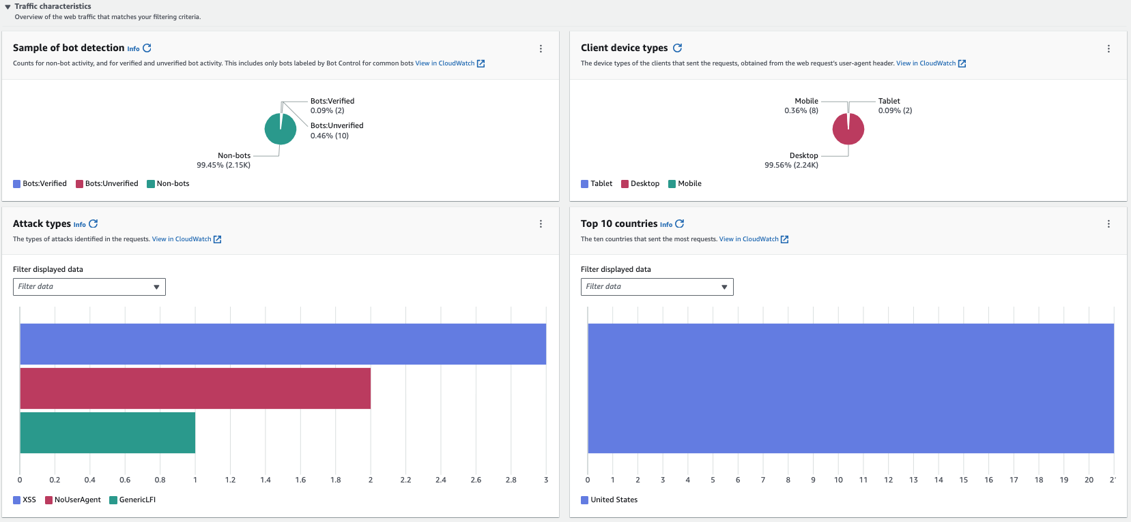Toggle NoUserAgent legend series visibility
Viewport: 1131px width, 522px height.
(x=73, y=500)
